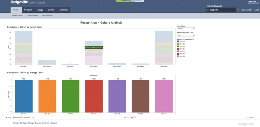Click the red 2015 Q1 average bar

[x=94, y=96]
